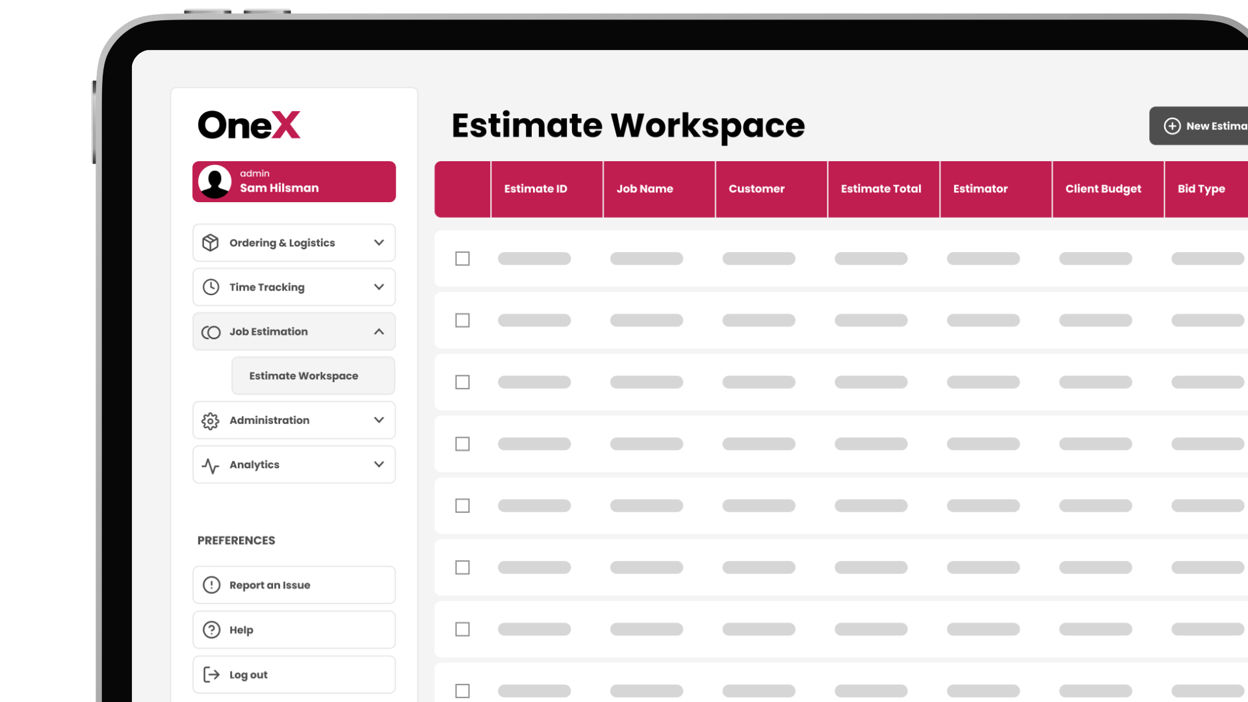
Task: Click Sam Hilsman's profile avatar
Action: tap(215, 181)
